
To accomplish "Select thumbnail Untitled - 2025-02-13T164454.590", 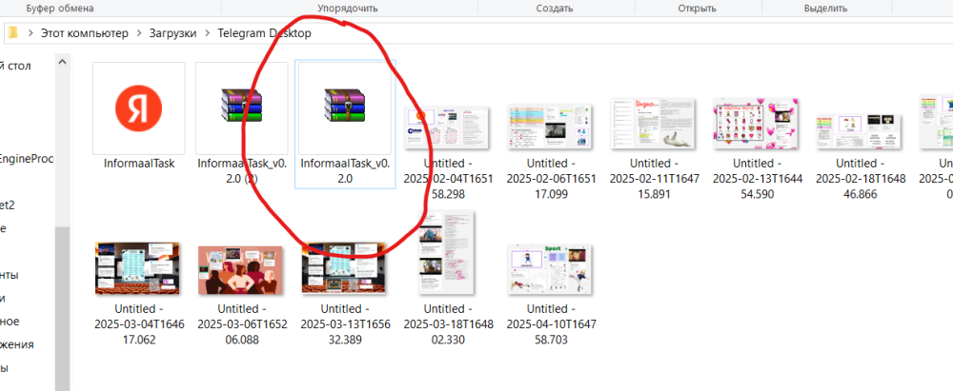I will tap(758, 124).
